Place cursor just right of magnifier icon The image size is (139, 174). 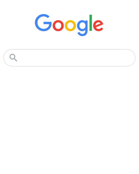[x=19, y=58]
